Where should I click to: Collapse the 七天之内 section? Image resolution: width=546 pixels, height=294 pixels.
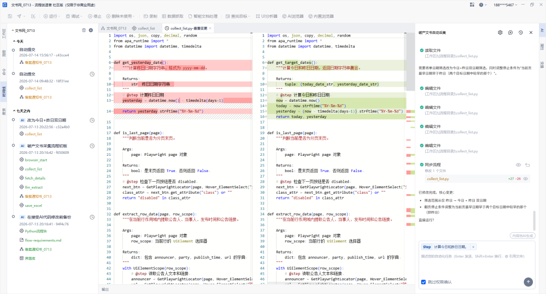coord(14,111)
